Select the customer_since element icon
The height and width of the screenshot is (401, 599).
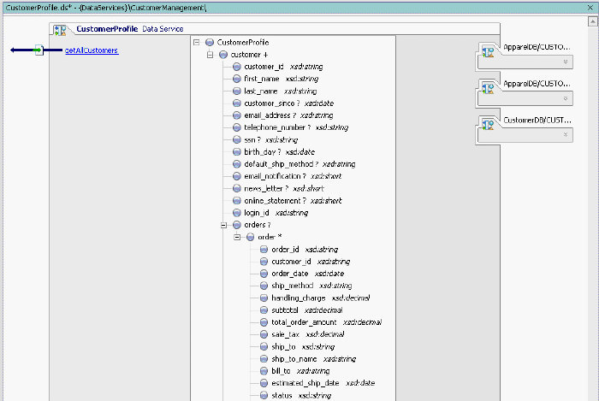tap(237, 103)
